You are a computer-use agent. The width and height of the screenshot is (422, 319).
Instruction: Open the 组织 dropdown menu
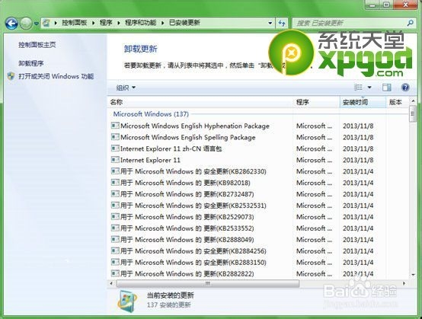coord(126,88)
